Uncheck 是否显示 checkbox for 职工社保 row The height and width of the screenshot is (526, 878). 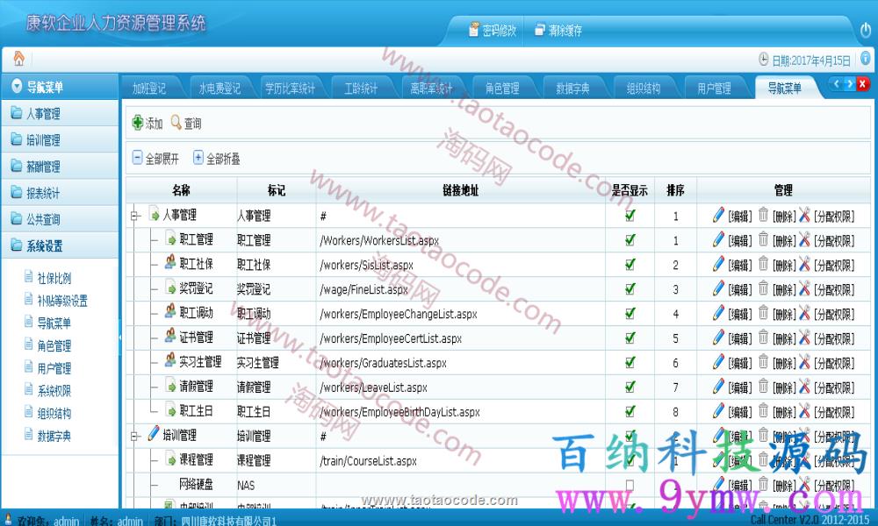[630, 265]
